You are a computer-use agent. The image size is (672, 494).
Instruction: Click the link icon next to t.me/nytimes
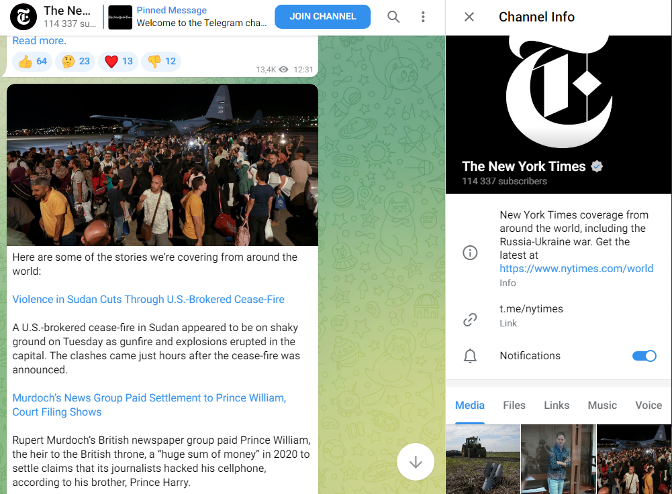tap(470, 319)
